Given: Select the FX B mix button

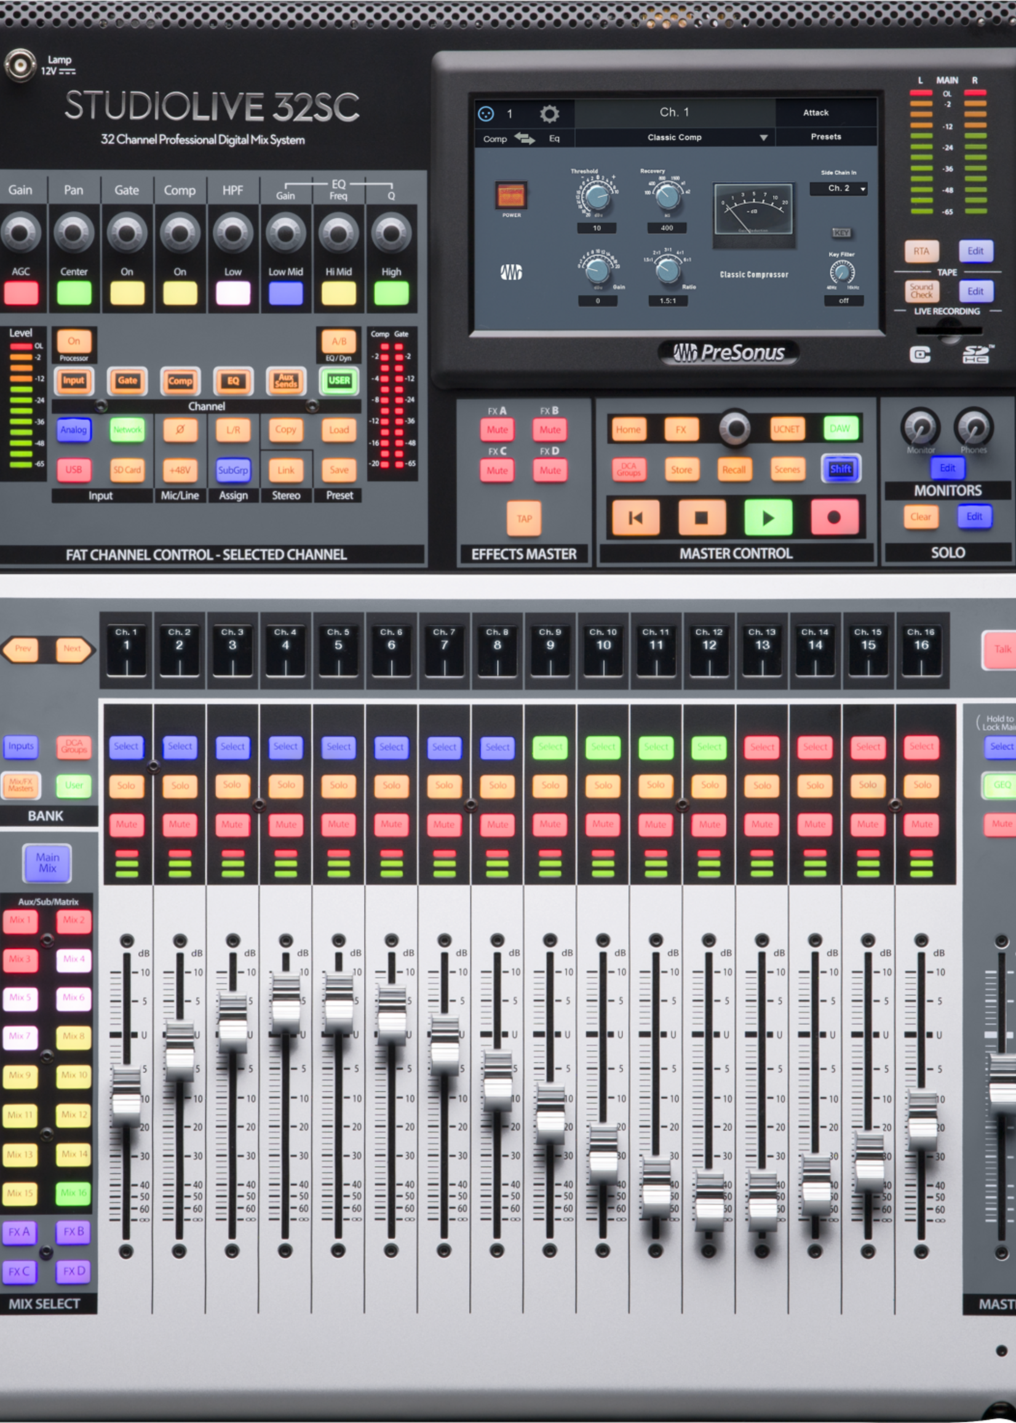Looking at the screenshot, I should [x=74, y=1232].
